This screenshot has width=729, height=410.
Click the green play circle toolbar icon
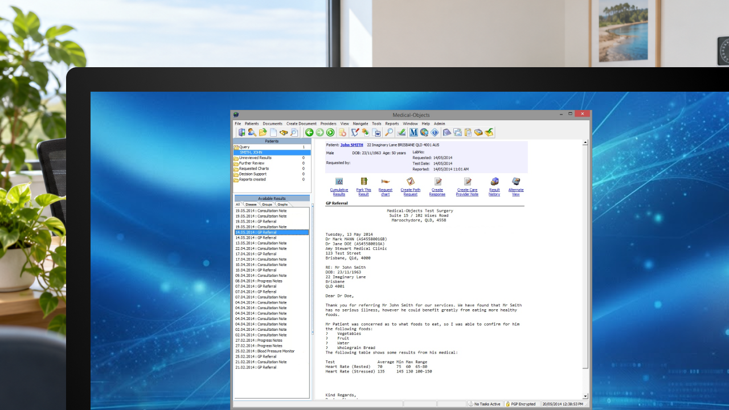point(330,133)
